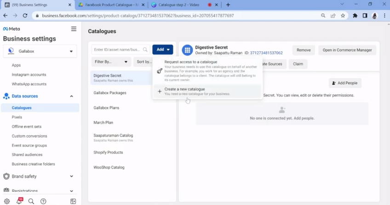Click the Data sources people icon

[x=6, y=96]
